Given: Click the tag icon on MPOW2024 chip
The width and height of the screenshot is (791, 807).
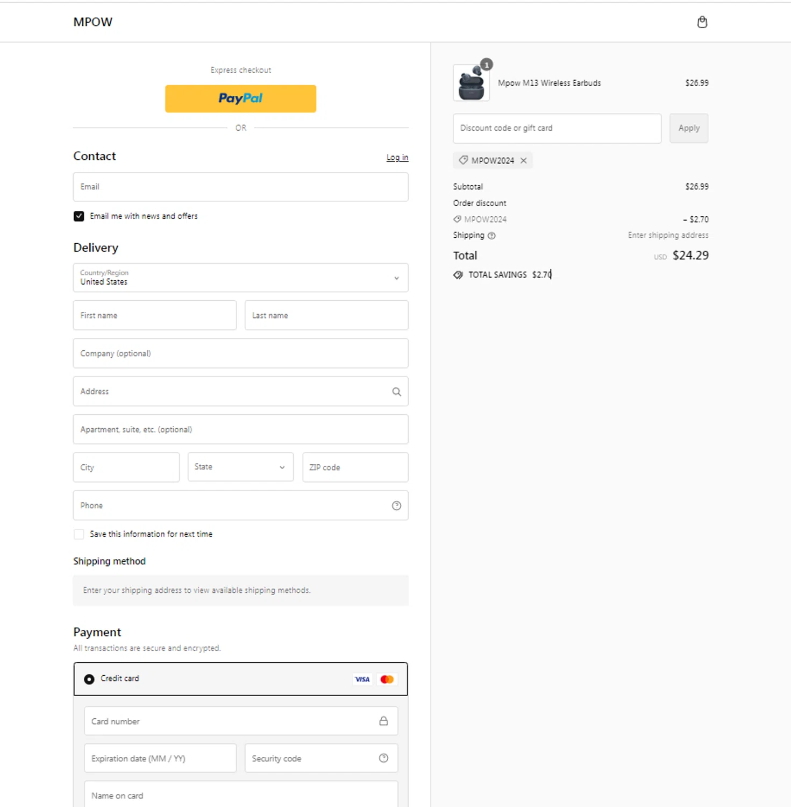Looking at the screenshot, I should [x=463, y=160].
